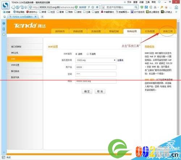Viewport: 181px width, 160px height.
Task: Open the user account avatar icon
Action: click(176, 7)
